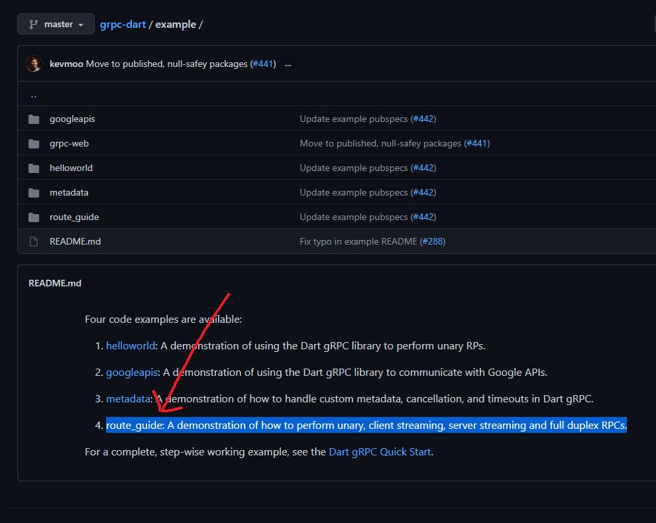The image size is (656, 523).
Task: Navigate to grpc-dart repository root
Action: click(123, 25)
